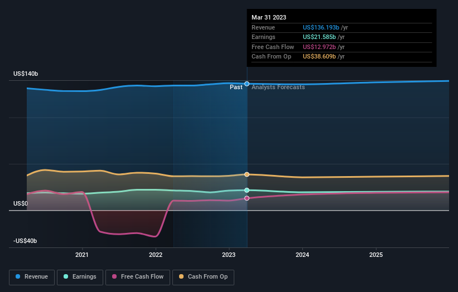Toggle the Revenue legend button
The image size is (458, 292).
pyautogui.click(x=32, y=277)
